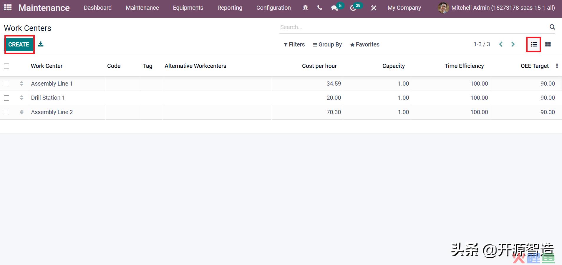Open the Equipments menu

click(x=188, y=8)
